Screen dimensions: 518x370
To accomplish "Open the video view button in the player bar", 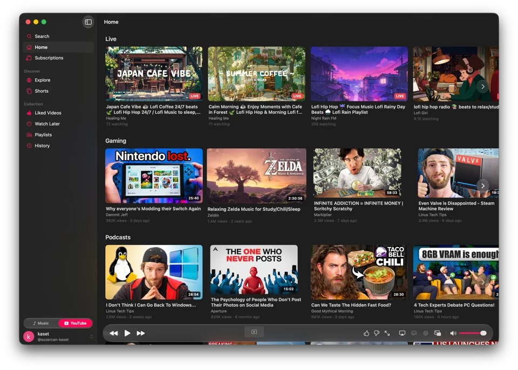I will (254, 332).
